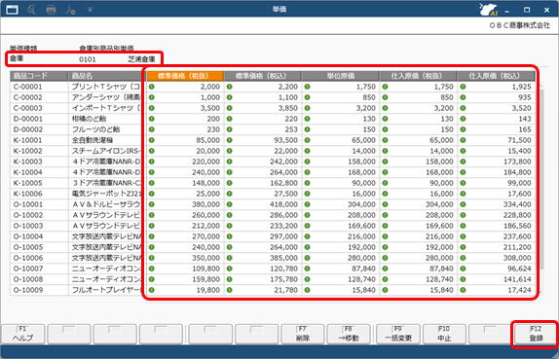
Task: Click green icon before 1,100 in row C-00002
Action: click(x=229, y=97)
